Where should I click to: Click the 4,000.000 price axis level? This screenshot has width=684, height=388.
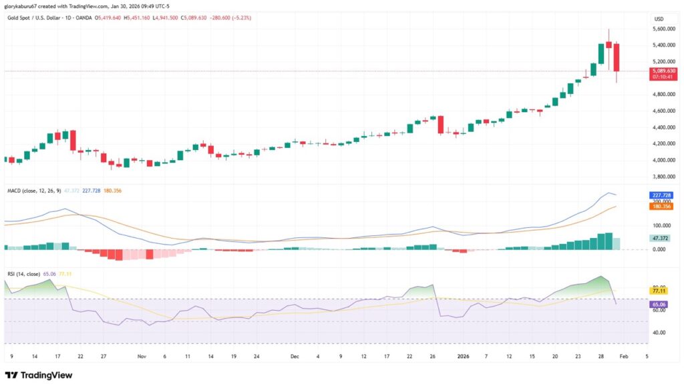tap(661, 160)
